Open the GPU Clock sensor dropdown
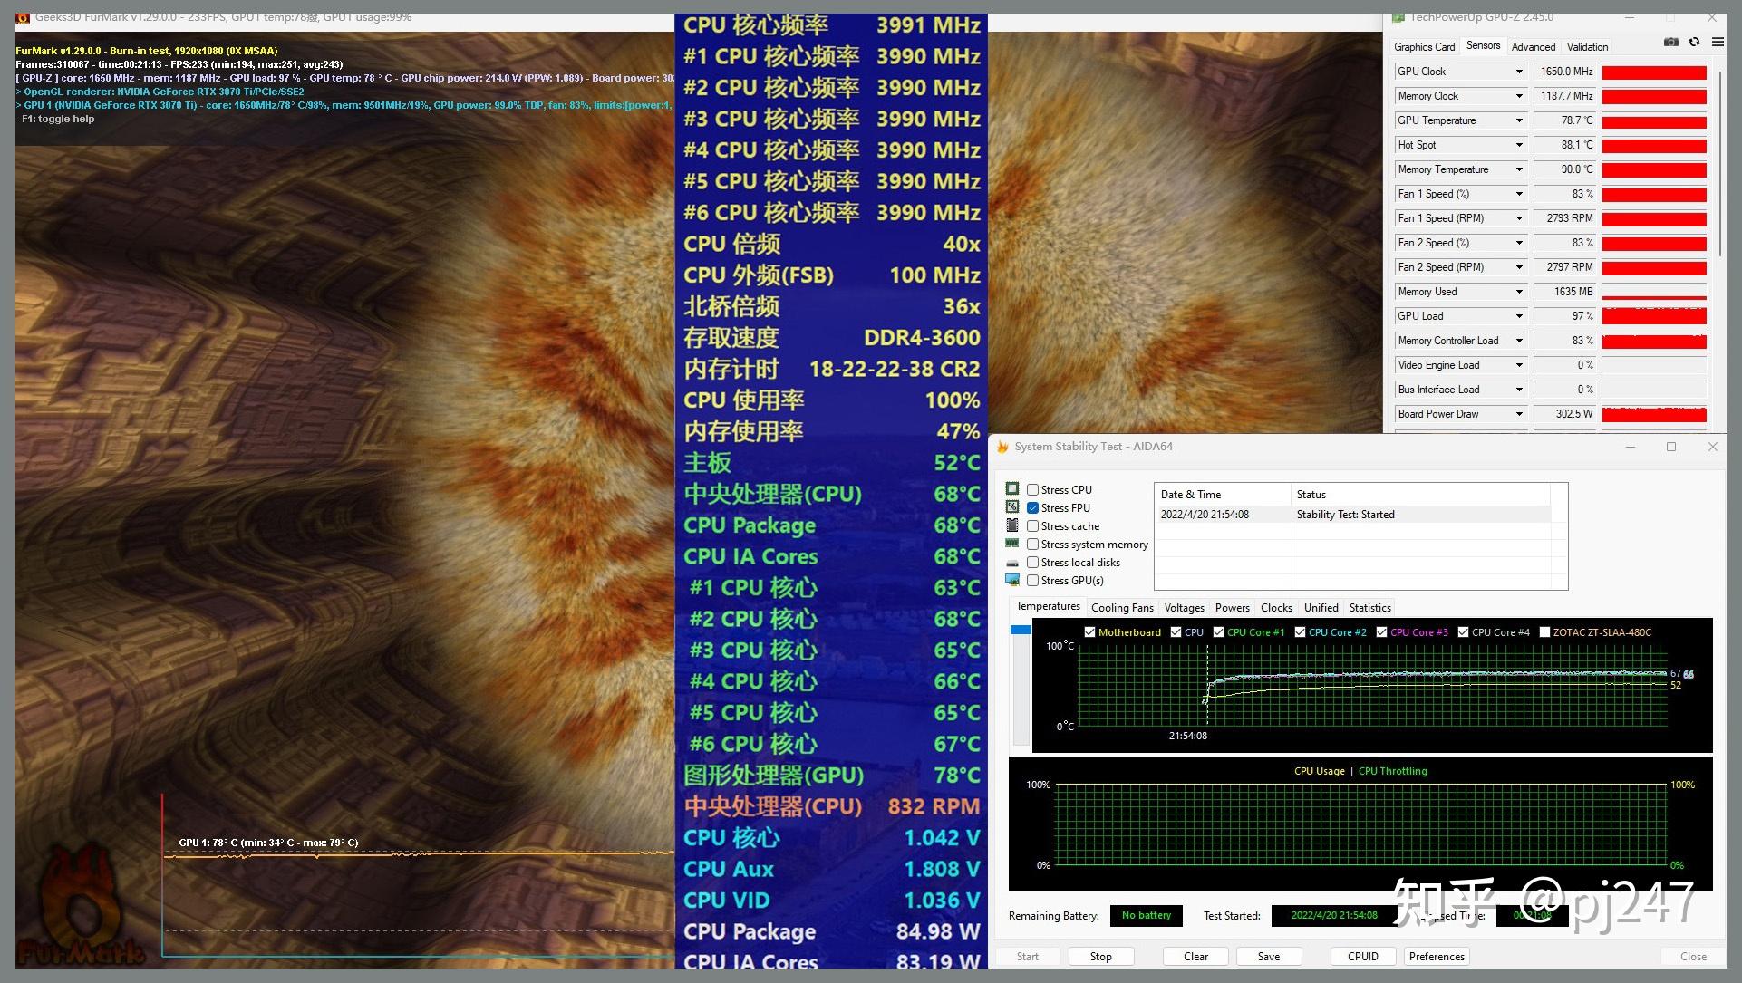The height and width of the screenshot is (983, 1742). [x=1519, y=72]
